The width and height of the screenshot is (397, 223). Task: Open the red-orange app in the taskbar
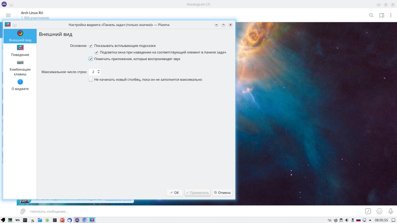click(x=62, y=220)
